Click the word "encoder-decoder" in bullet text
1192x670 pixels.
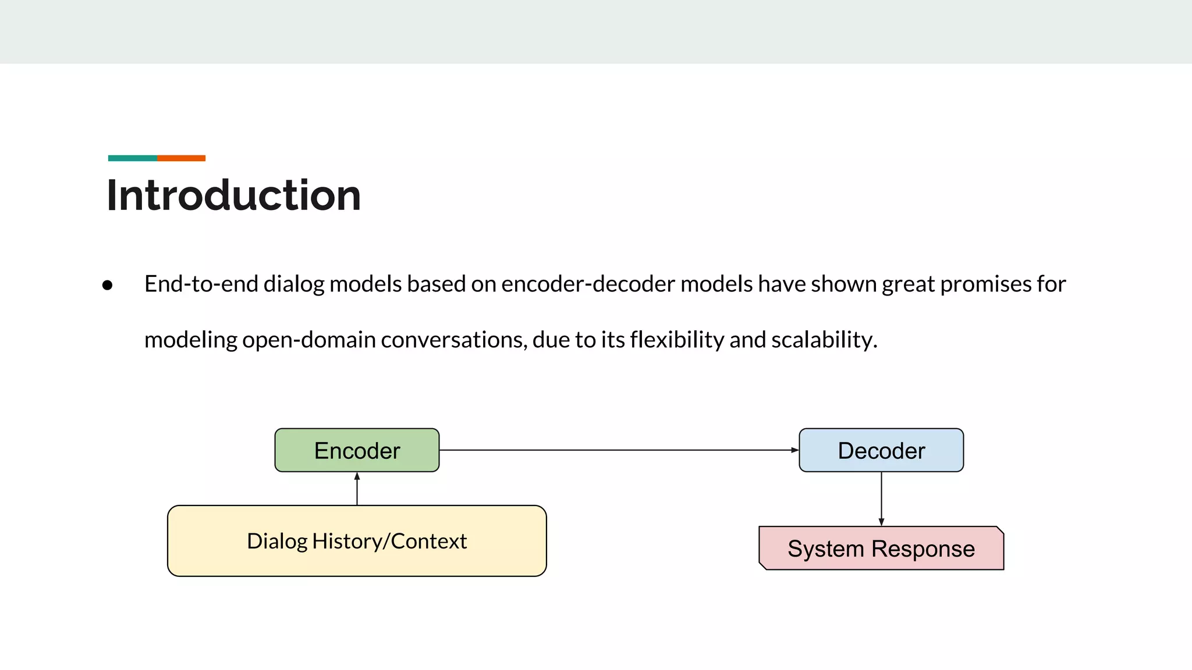pyautogui.click(x=588, y=284)
